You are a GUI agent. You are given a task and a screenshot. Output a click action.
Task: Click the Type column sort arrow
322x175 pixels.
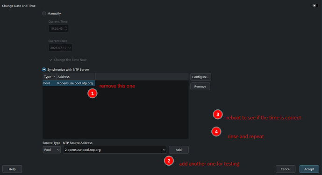[x=54, y=77]
